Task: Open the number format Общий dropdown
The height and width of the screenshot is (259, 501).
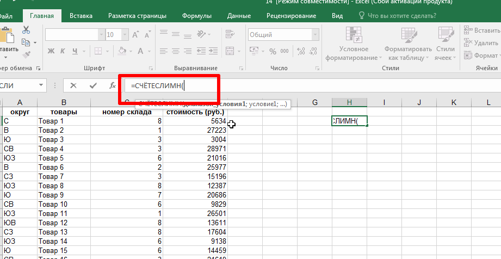Action: (x=316, y=34)
